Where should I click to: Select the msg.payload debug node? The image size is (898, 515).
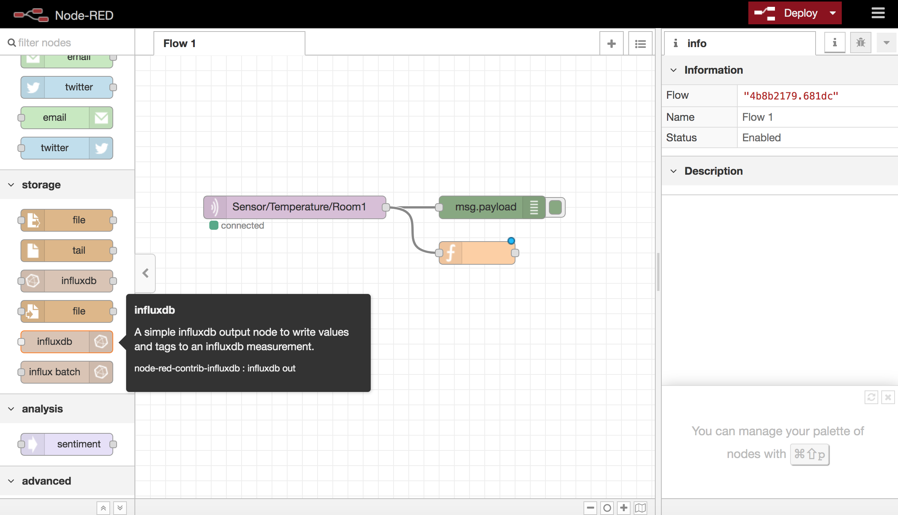click(x=492, y=207)
